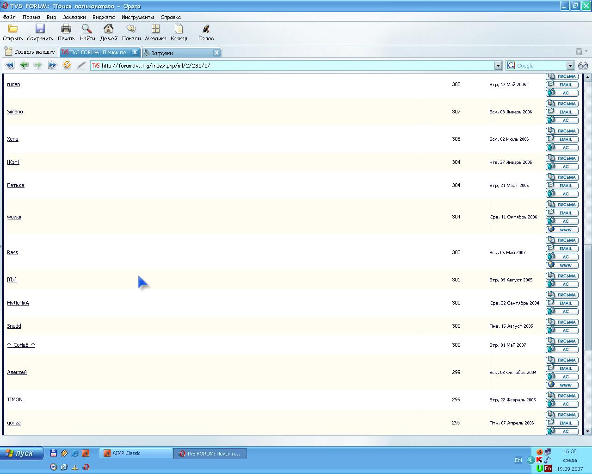Open the Найти magnifier search tool

pos(87,29)
